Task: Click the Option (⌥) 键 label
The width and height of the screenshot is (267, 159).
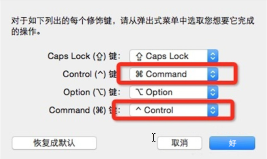Action: (92, 92)
